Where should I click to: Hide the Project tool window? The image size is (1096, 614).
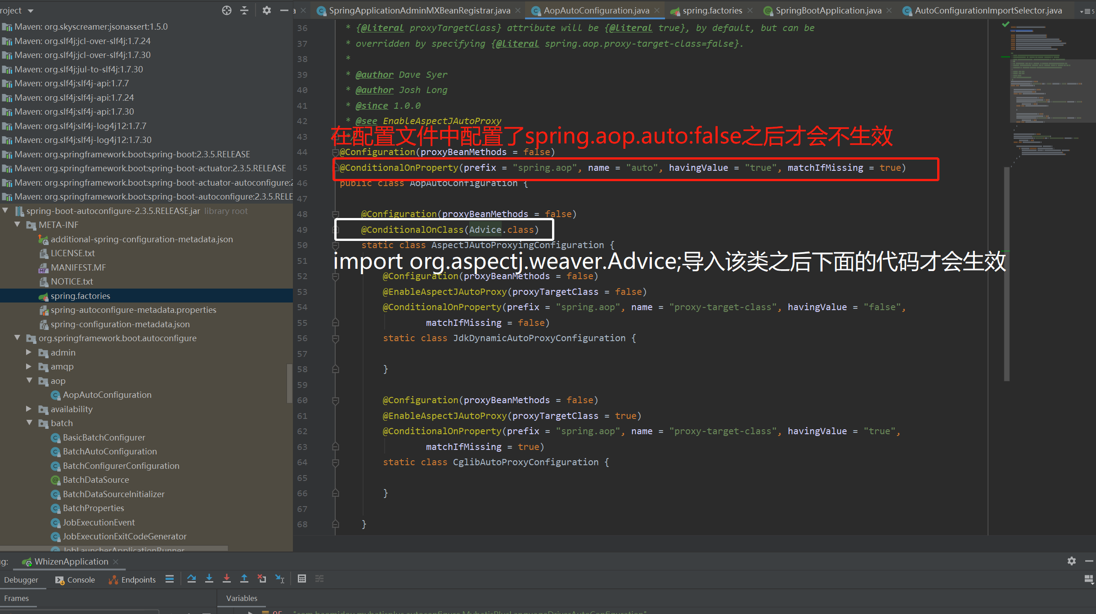pos(284,10)
